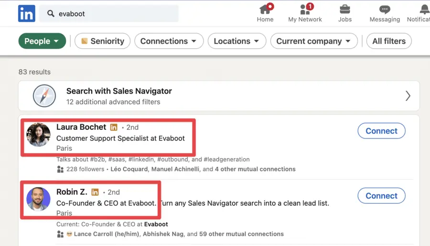Click LinkedIn badge next to Robin Z.
The image size is (430, 246).
point(95,192)
